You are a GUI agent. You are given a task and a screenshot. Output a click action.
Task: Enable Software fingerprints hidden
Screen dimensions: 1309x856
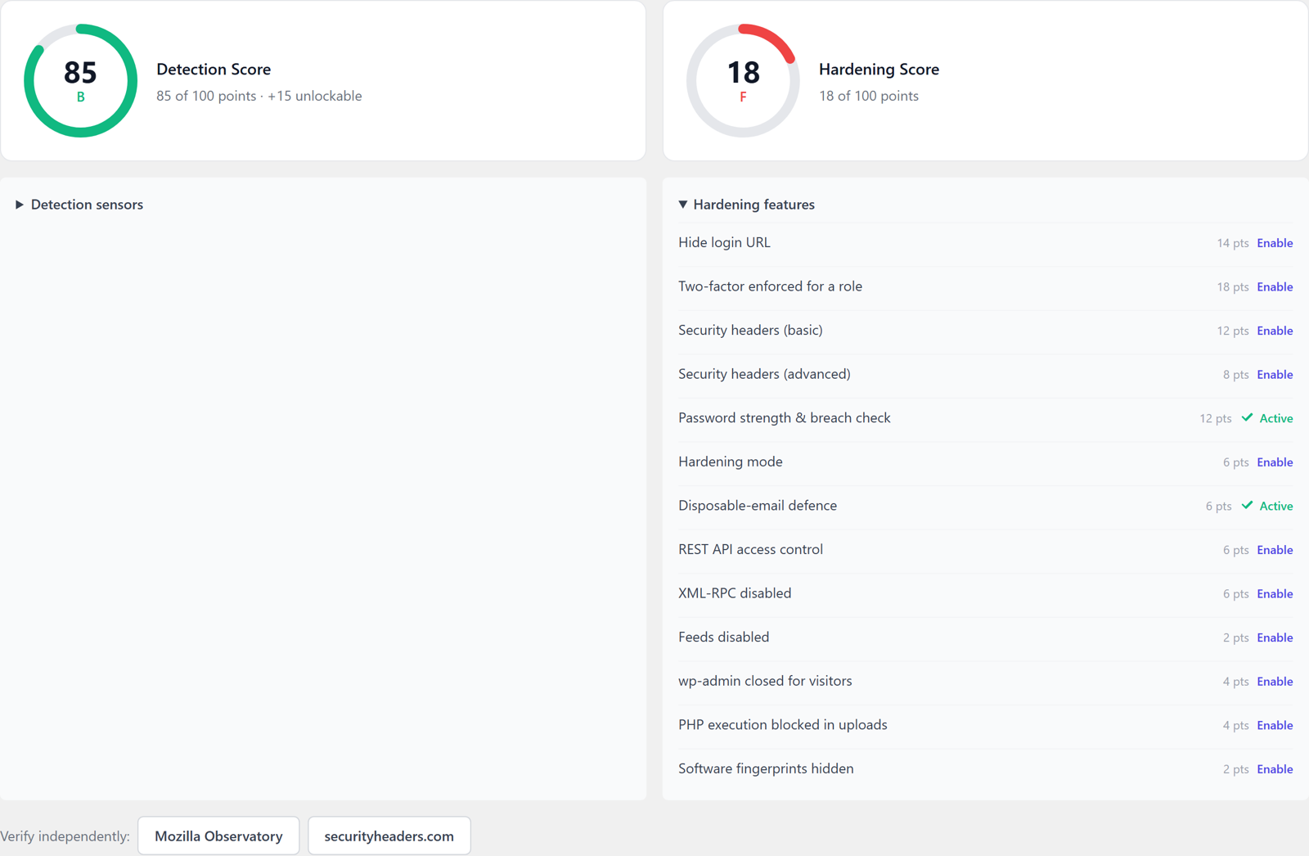[1275, 769]
